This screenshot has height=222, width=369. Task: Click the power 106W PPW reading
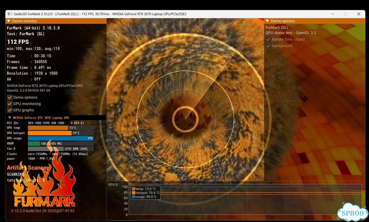41,159
